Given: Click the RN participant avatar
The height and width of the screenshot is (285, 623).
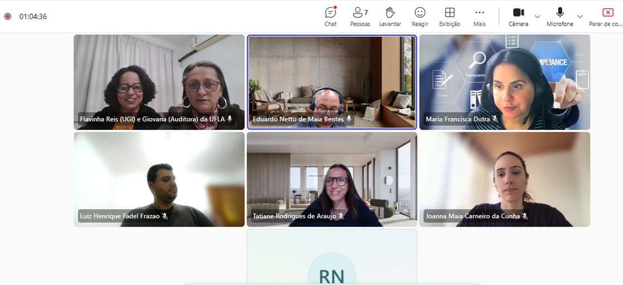Looking at the screenshot, I should tap(332, 273).
